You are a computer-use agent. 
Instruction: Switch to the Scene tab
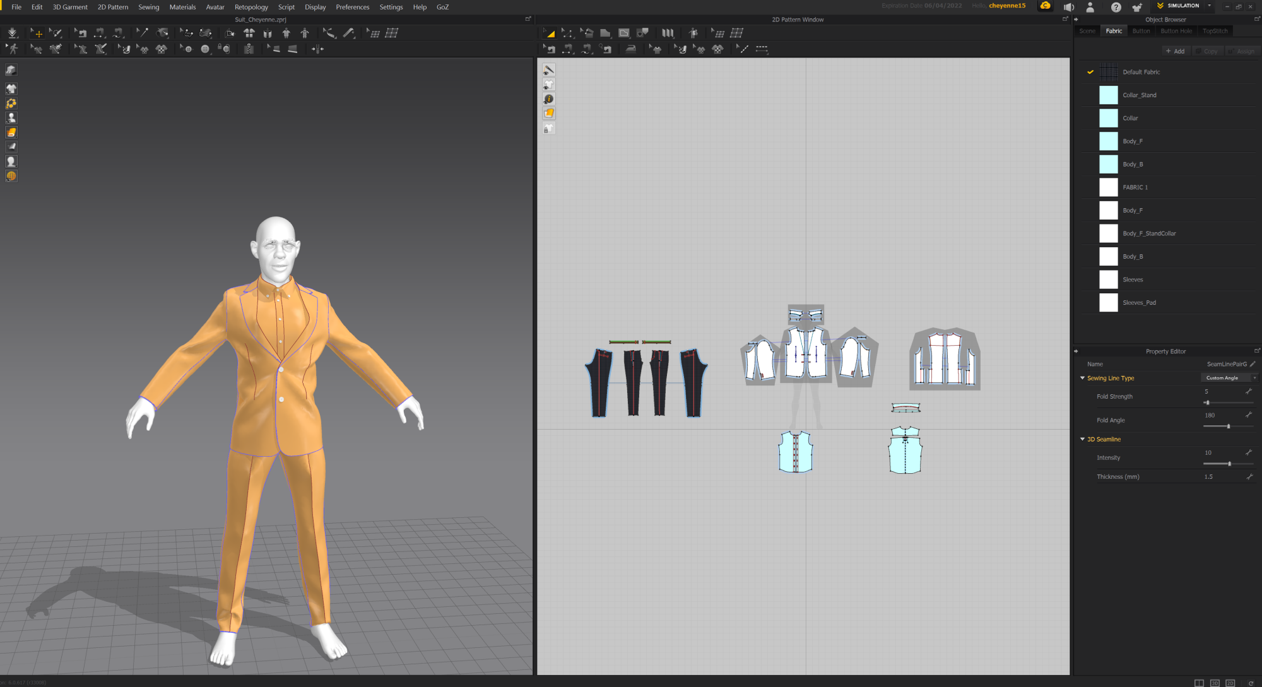[1087, 31]
